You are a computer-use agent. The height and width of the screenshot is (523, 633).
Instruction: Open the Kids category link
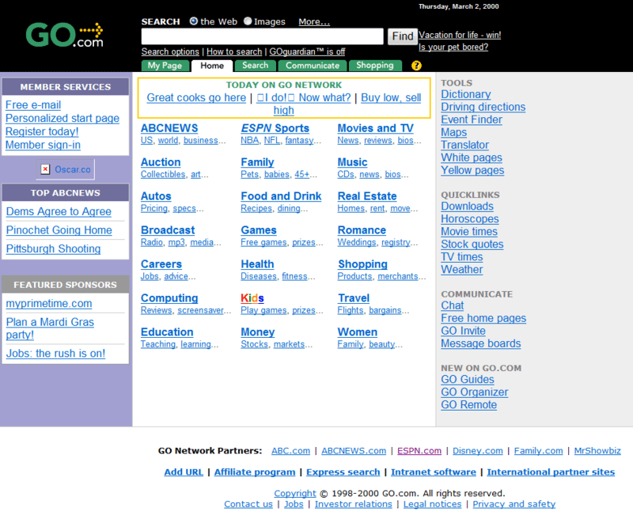(x=252, y=298)
